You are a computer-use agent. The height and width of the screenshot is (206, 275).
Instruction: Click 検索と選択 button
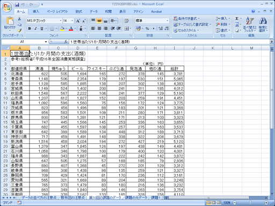pyautogui.click(x=263, y=25)
